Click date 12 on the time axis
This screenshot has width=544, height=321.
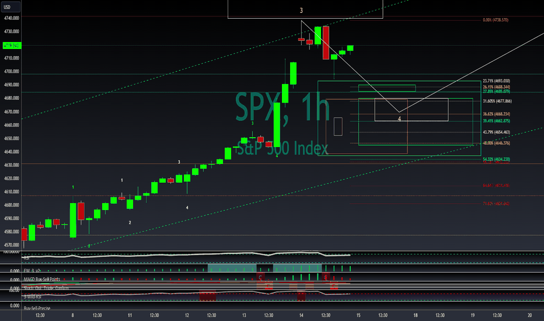pyautogui.click(x=187, y=315)
